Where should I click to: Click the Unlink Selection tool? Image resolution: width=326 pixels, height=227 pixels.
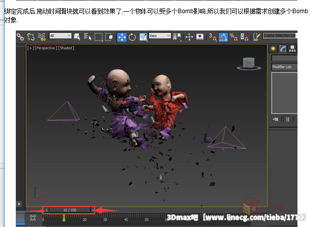tap(31, 37)
